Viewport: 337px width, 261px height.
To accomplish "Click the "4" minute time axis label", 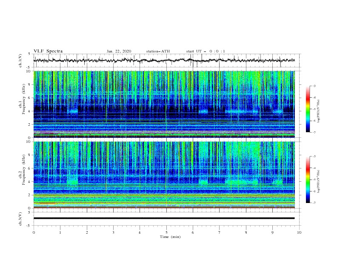I will (140, 232).
